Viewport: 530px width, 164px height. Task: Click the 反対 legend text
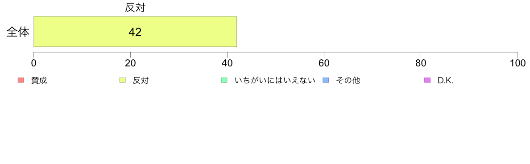(141, 80)
